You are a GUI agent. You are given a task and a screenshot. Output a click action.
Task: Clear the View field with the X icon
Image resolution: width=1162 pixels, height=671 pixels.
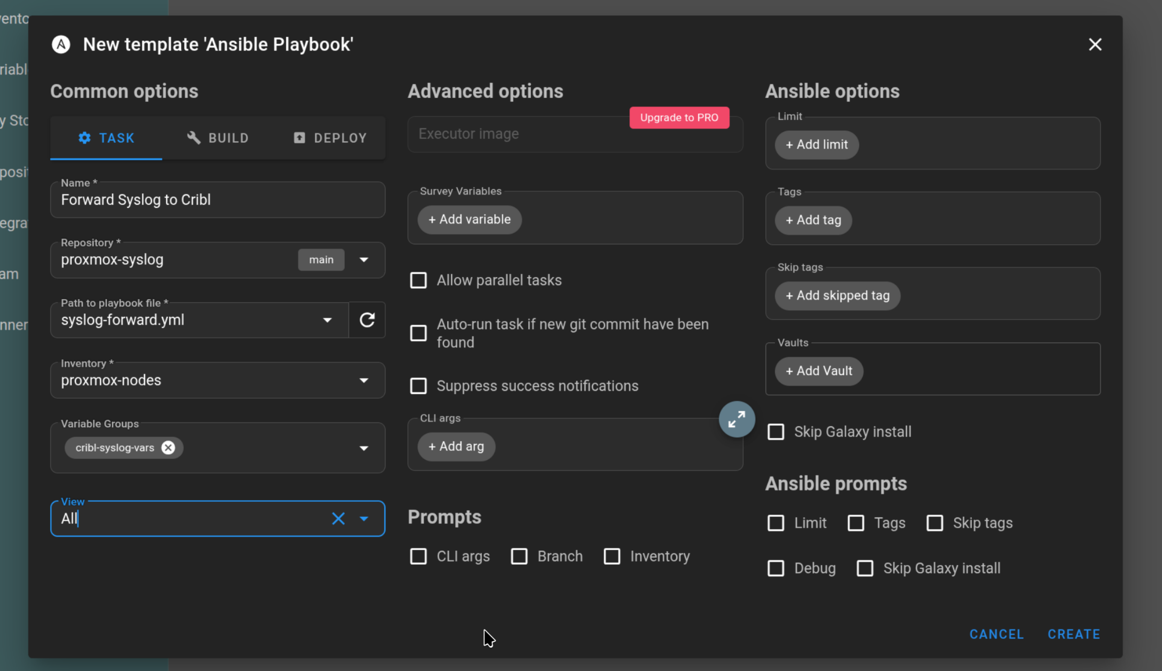click(x=338, y=518)
